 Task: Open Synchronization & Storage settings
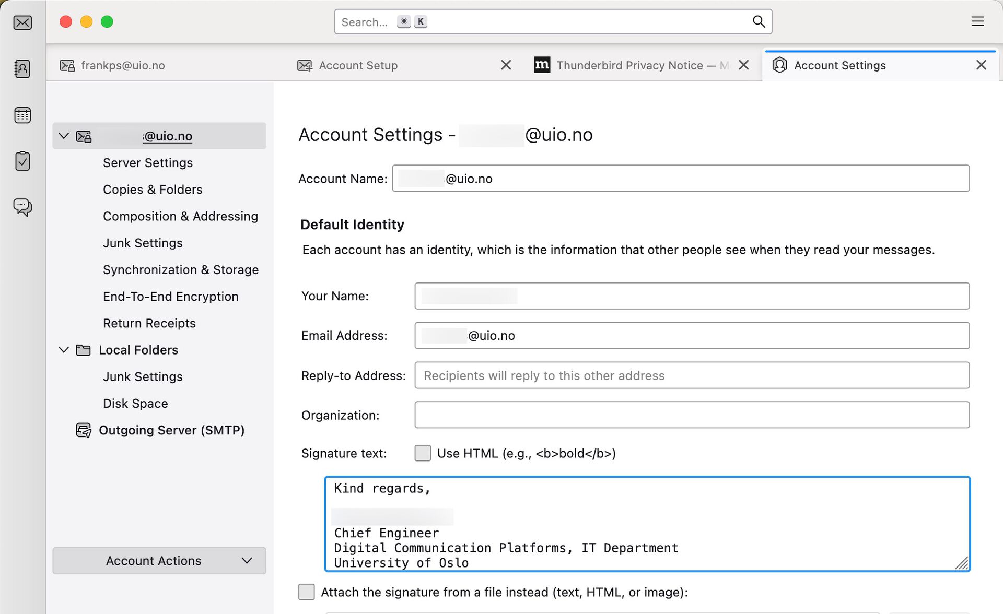click(x=181, y=270)
